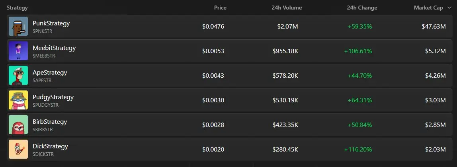Click BirbStrategy's +50.84% change value
Image resolution: width=457 pixels, height=167 pixels.
pyautogui.click(x=359, y=125)
